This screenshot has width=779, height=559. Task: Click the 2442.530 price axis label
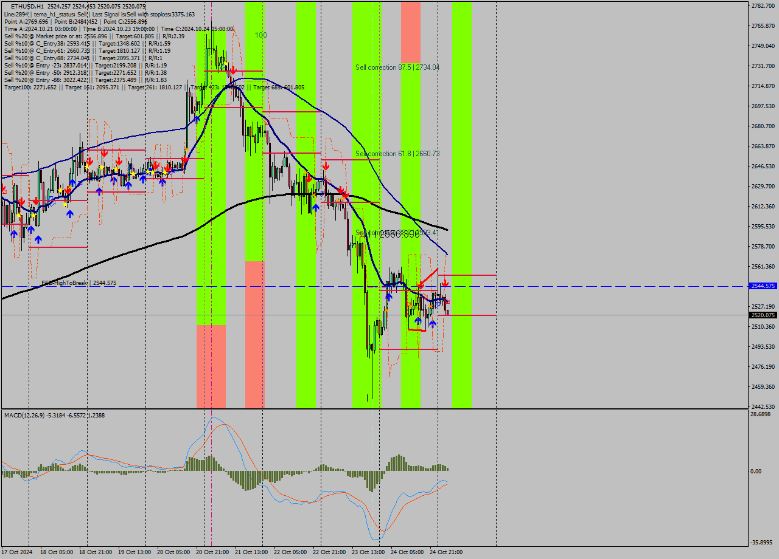[763, 406]
